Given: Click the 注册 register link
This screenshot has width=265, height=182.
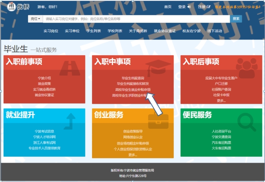Looking at the screenshot, I should click(202, 7).
